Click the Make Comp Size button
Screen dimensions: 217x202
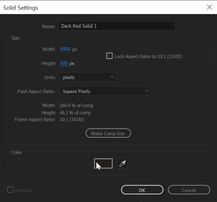pyautogui.click(x=108, y=133)
